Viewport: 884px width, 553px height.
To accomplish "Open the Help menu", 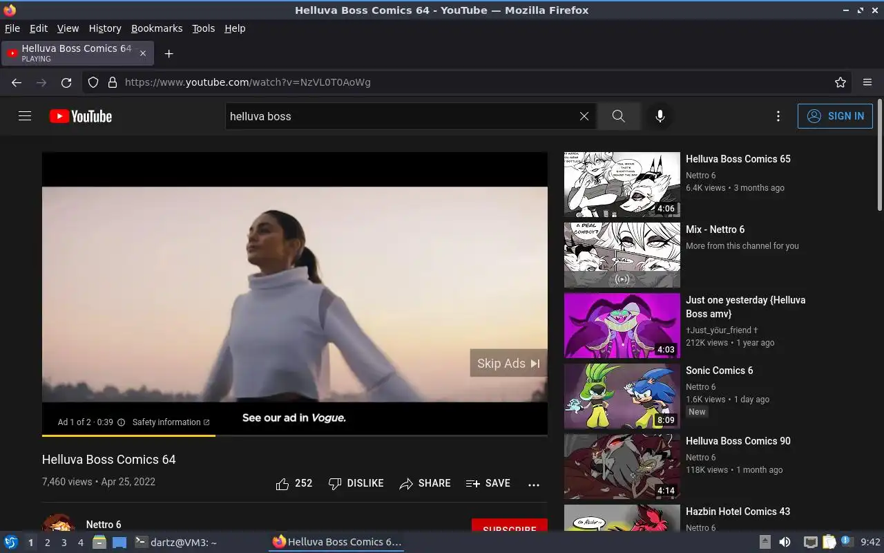I will (235, 28).
